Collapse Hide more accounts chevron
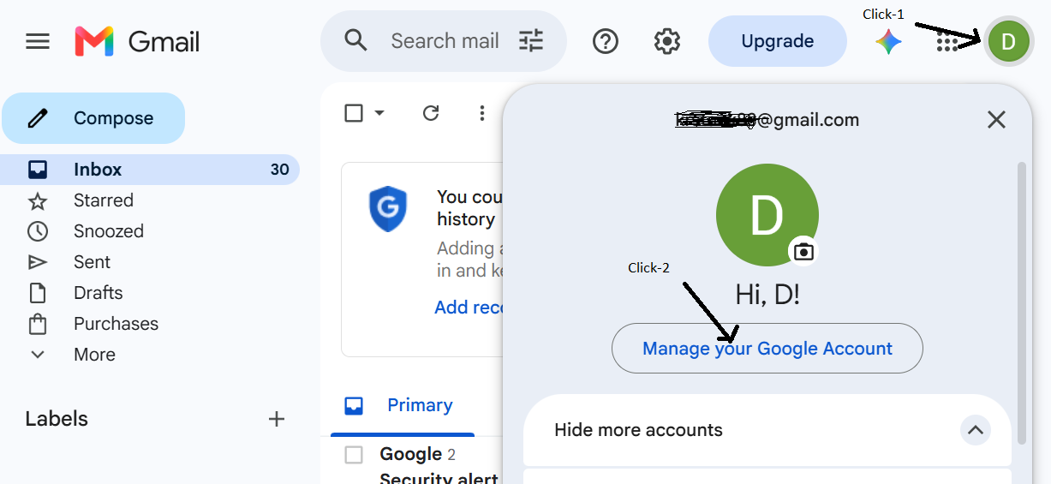1051x484 pixels. pyautogui.click(x=975, y=430)
